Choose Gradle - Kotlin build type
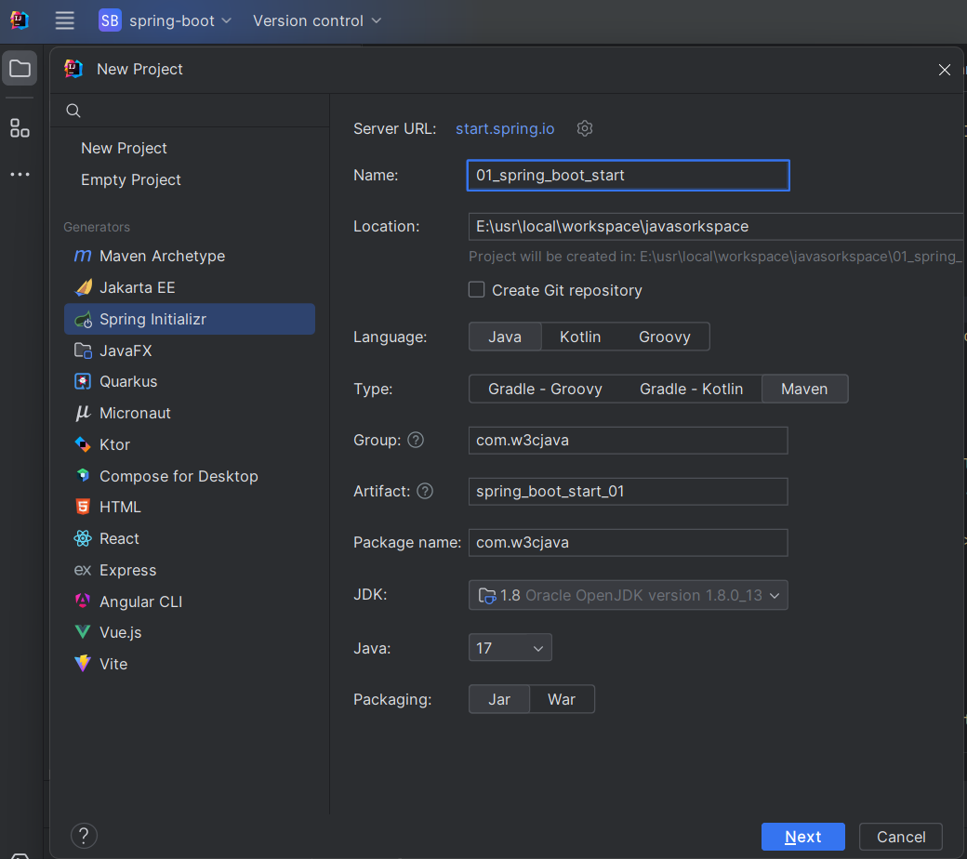 point(692,390)
